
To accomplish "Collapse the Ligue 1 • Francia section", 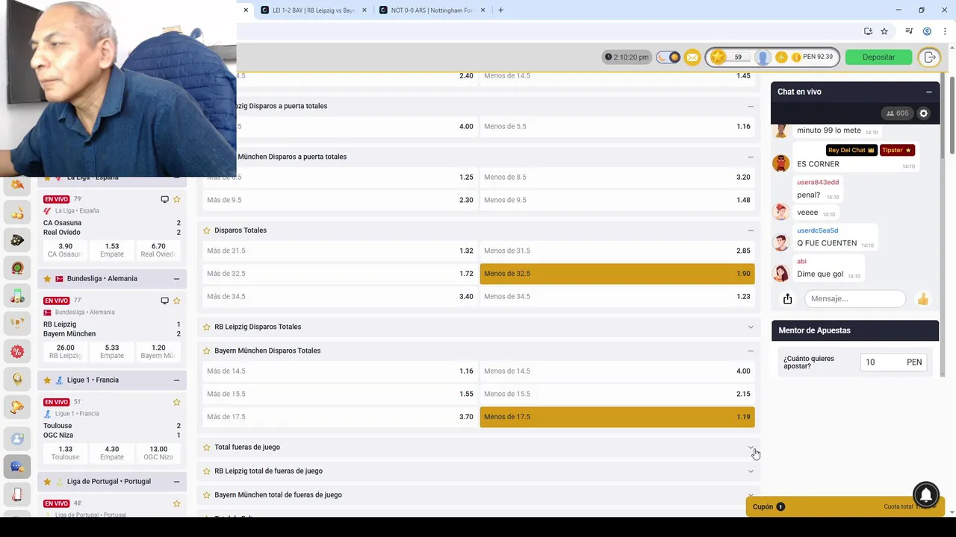I will (x=176, y=380).
